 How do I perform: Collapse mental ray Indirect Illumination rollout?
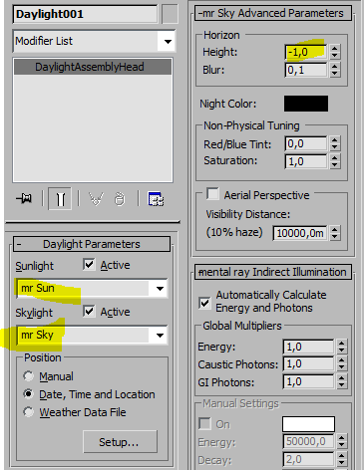tap(272, 272)
